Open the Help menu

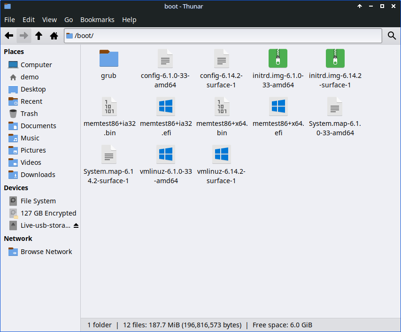coord(129,20)
